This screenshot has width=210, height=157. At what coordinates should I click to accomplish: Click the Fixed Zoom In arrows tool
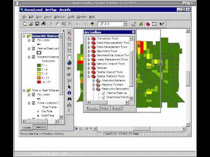[69, 44]
